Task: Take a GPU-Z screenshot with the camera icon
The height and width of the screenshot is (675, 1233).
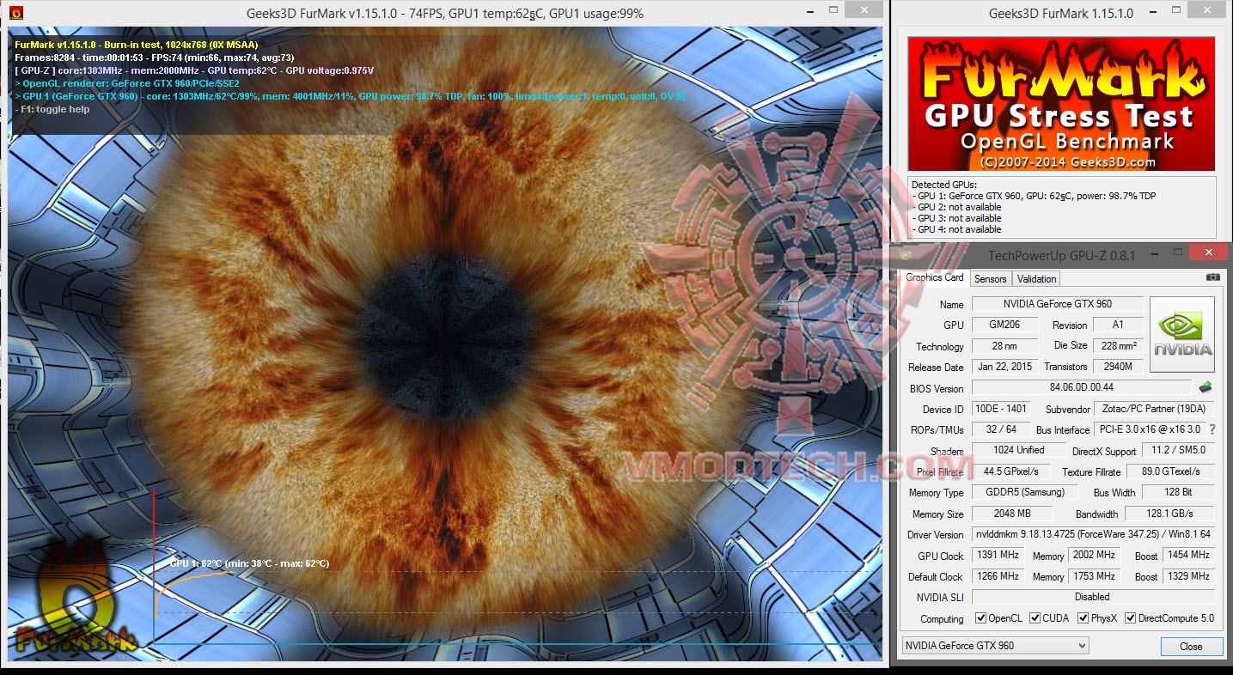Action: click(x=1212, y=277)
